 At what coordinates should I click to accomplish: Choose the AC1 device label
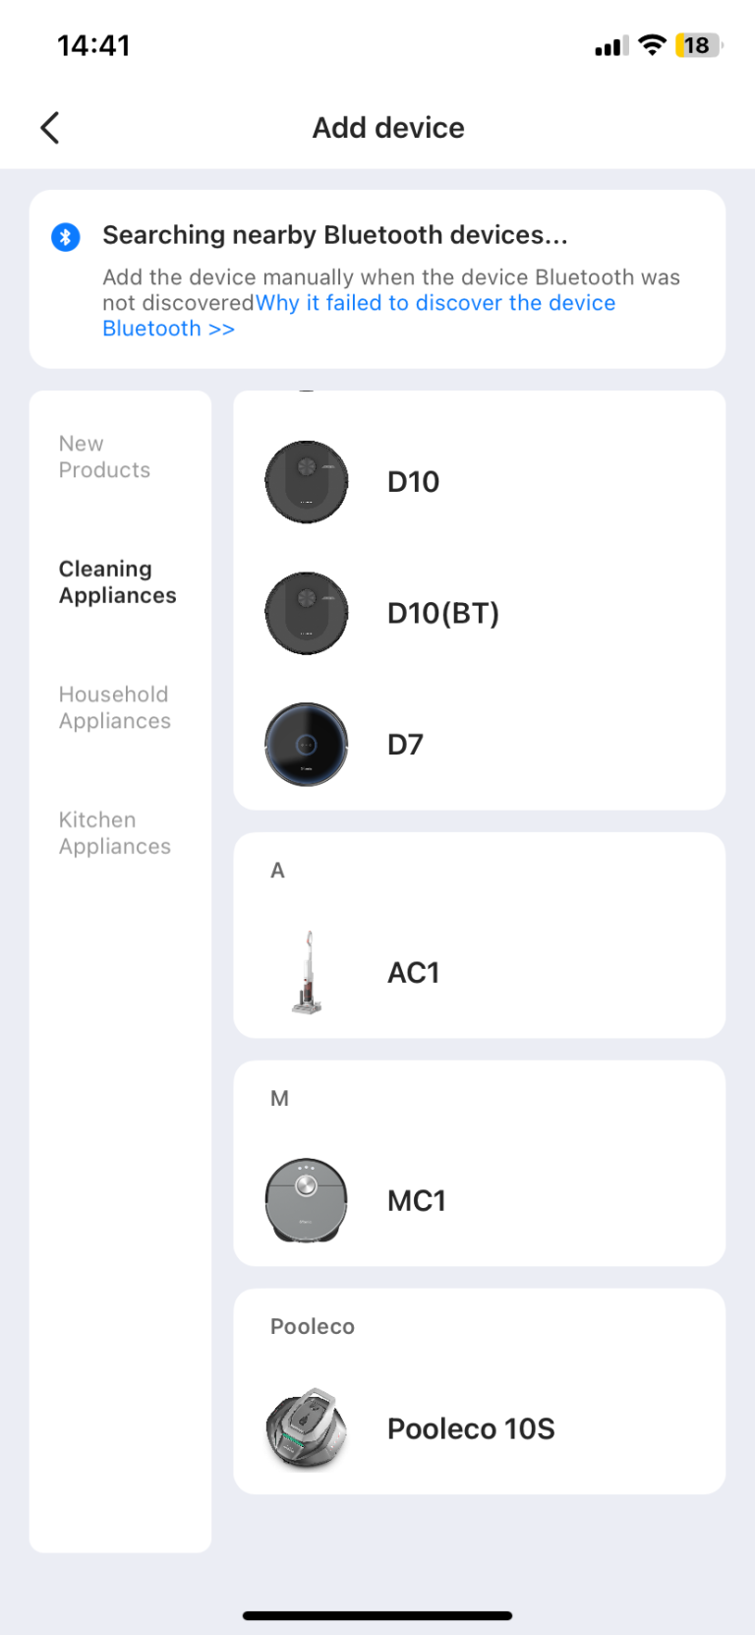pos(414,973)
